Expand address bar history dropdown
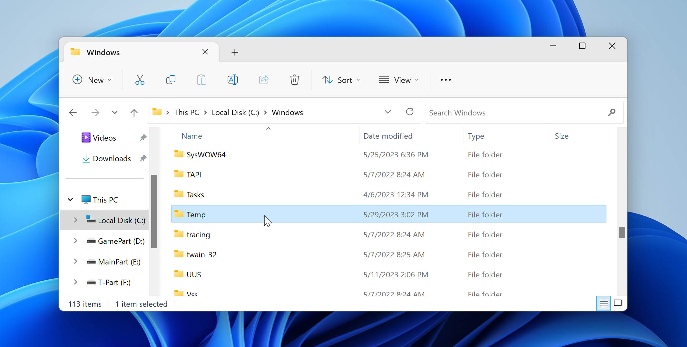The height and width of the screenshot is (347, 687). click(388, 112)
